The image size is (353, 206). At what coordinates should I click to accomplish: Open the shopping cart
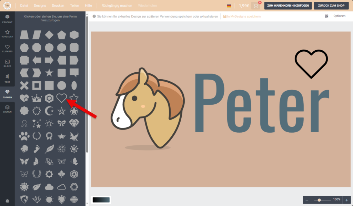256,6
